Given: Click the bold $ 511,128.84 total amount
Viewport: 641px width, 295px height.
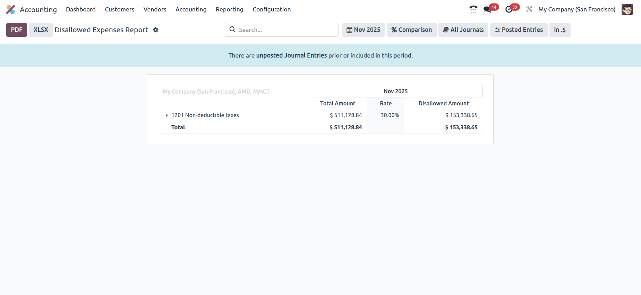Looking at the screenshot, I should coord(345,127).
